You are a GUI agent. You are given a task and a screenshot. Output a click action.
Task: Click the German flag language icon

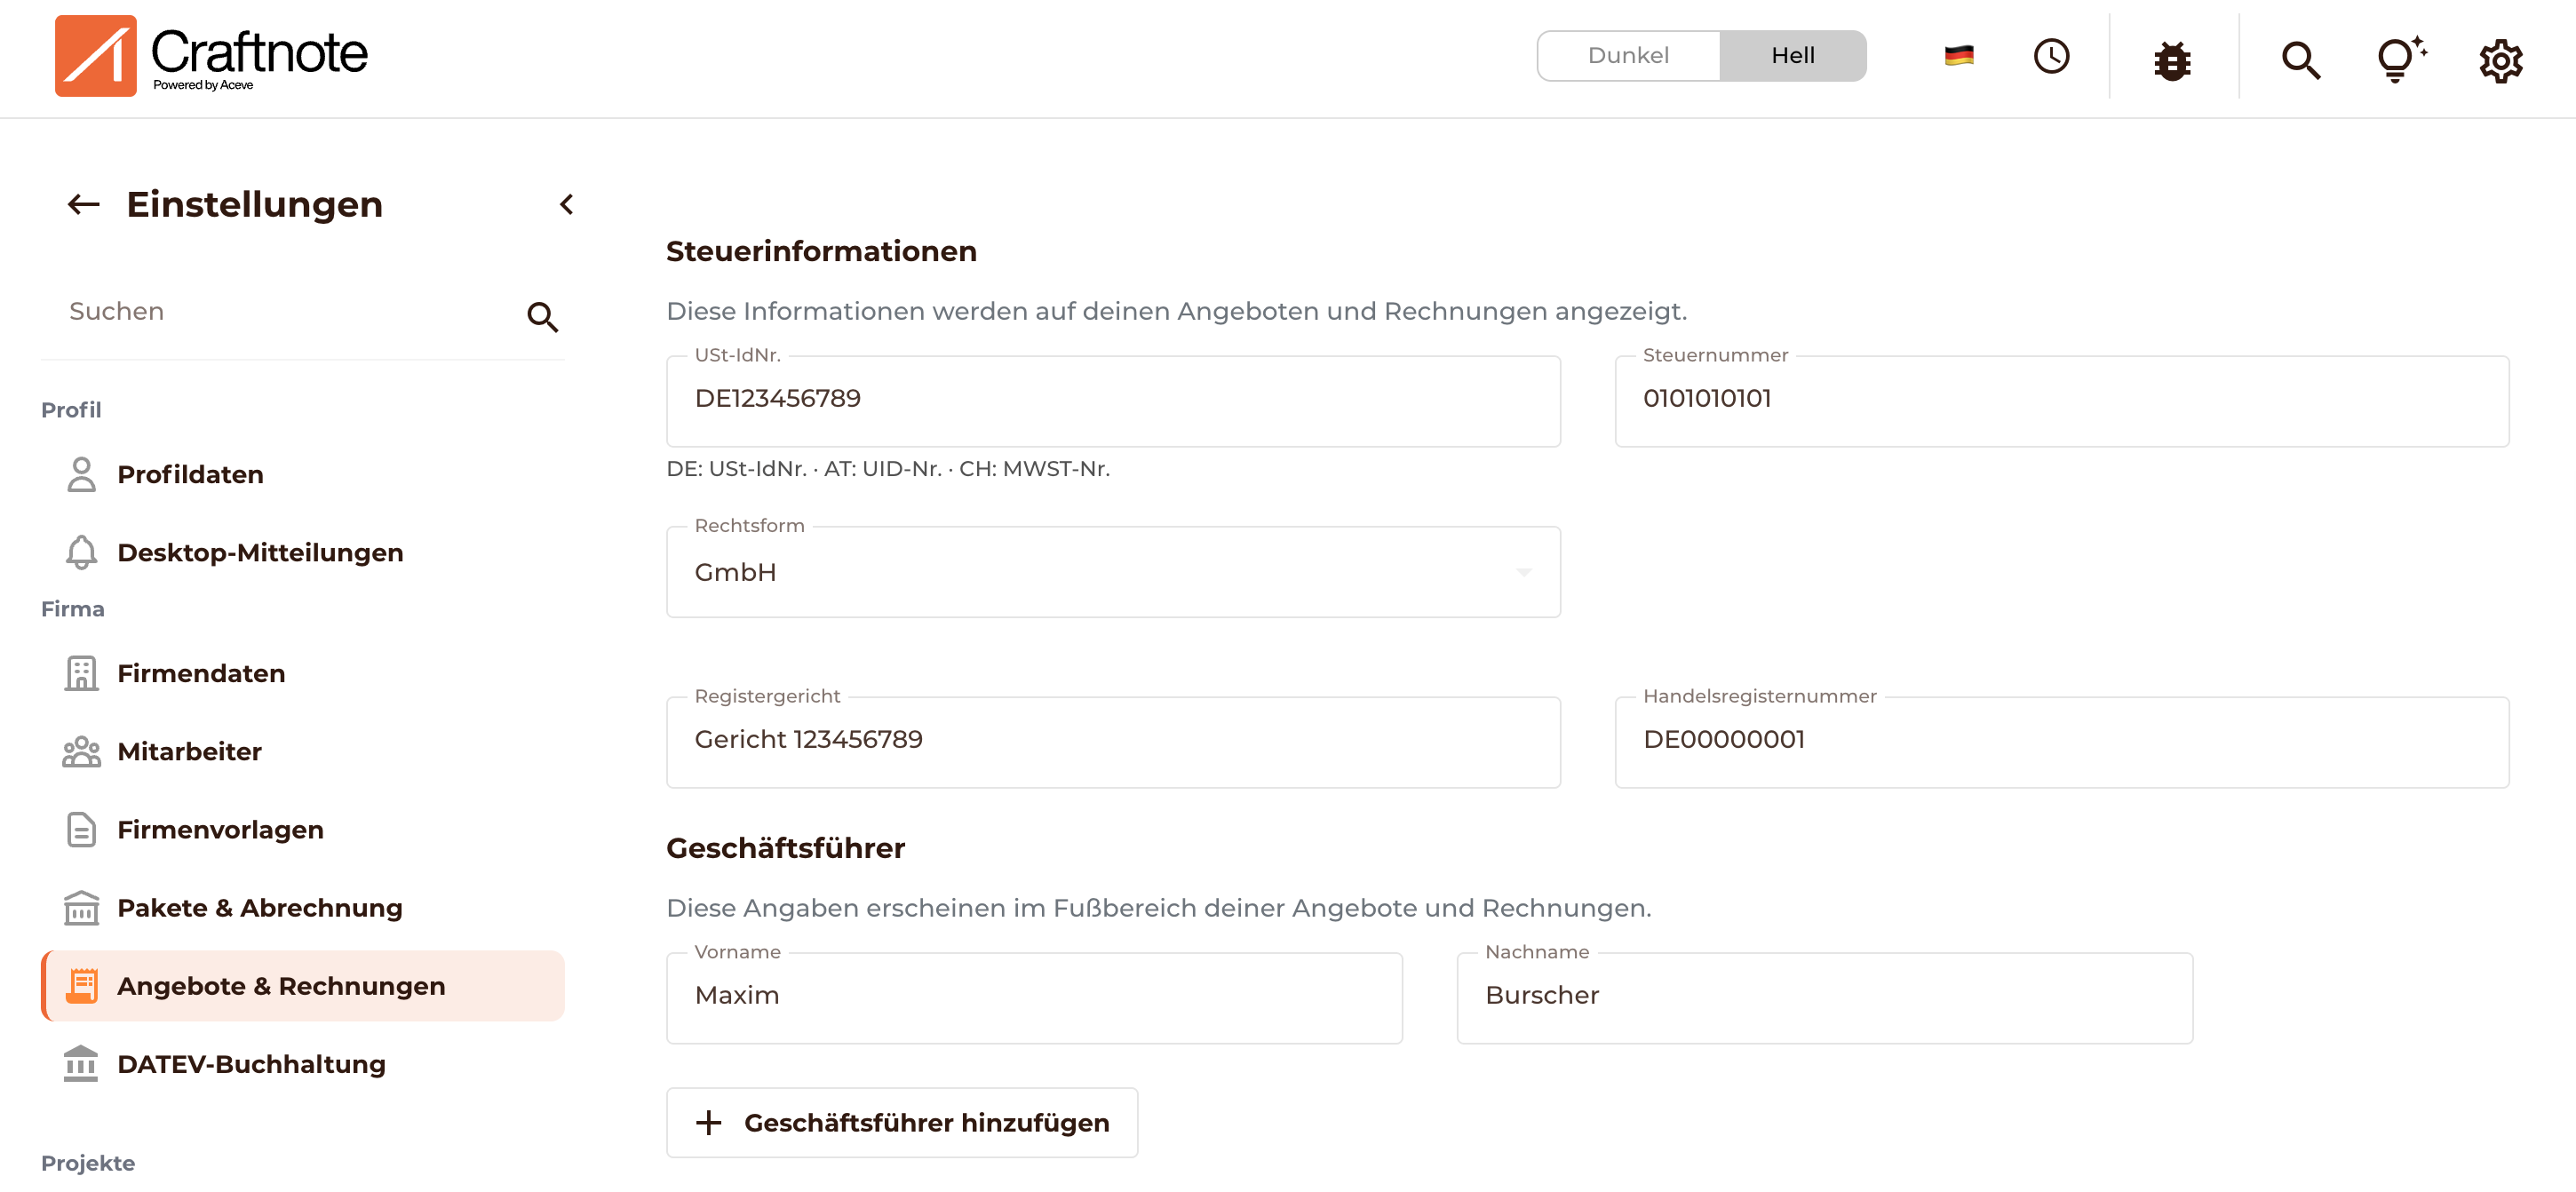[x=1958, y=56]
